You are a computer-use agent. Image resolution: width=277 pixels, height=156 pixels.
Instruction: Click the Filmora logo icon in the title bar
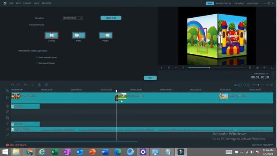tap(5, 3)
